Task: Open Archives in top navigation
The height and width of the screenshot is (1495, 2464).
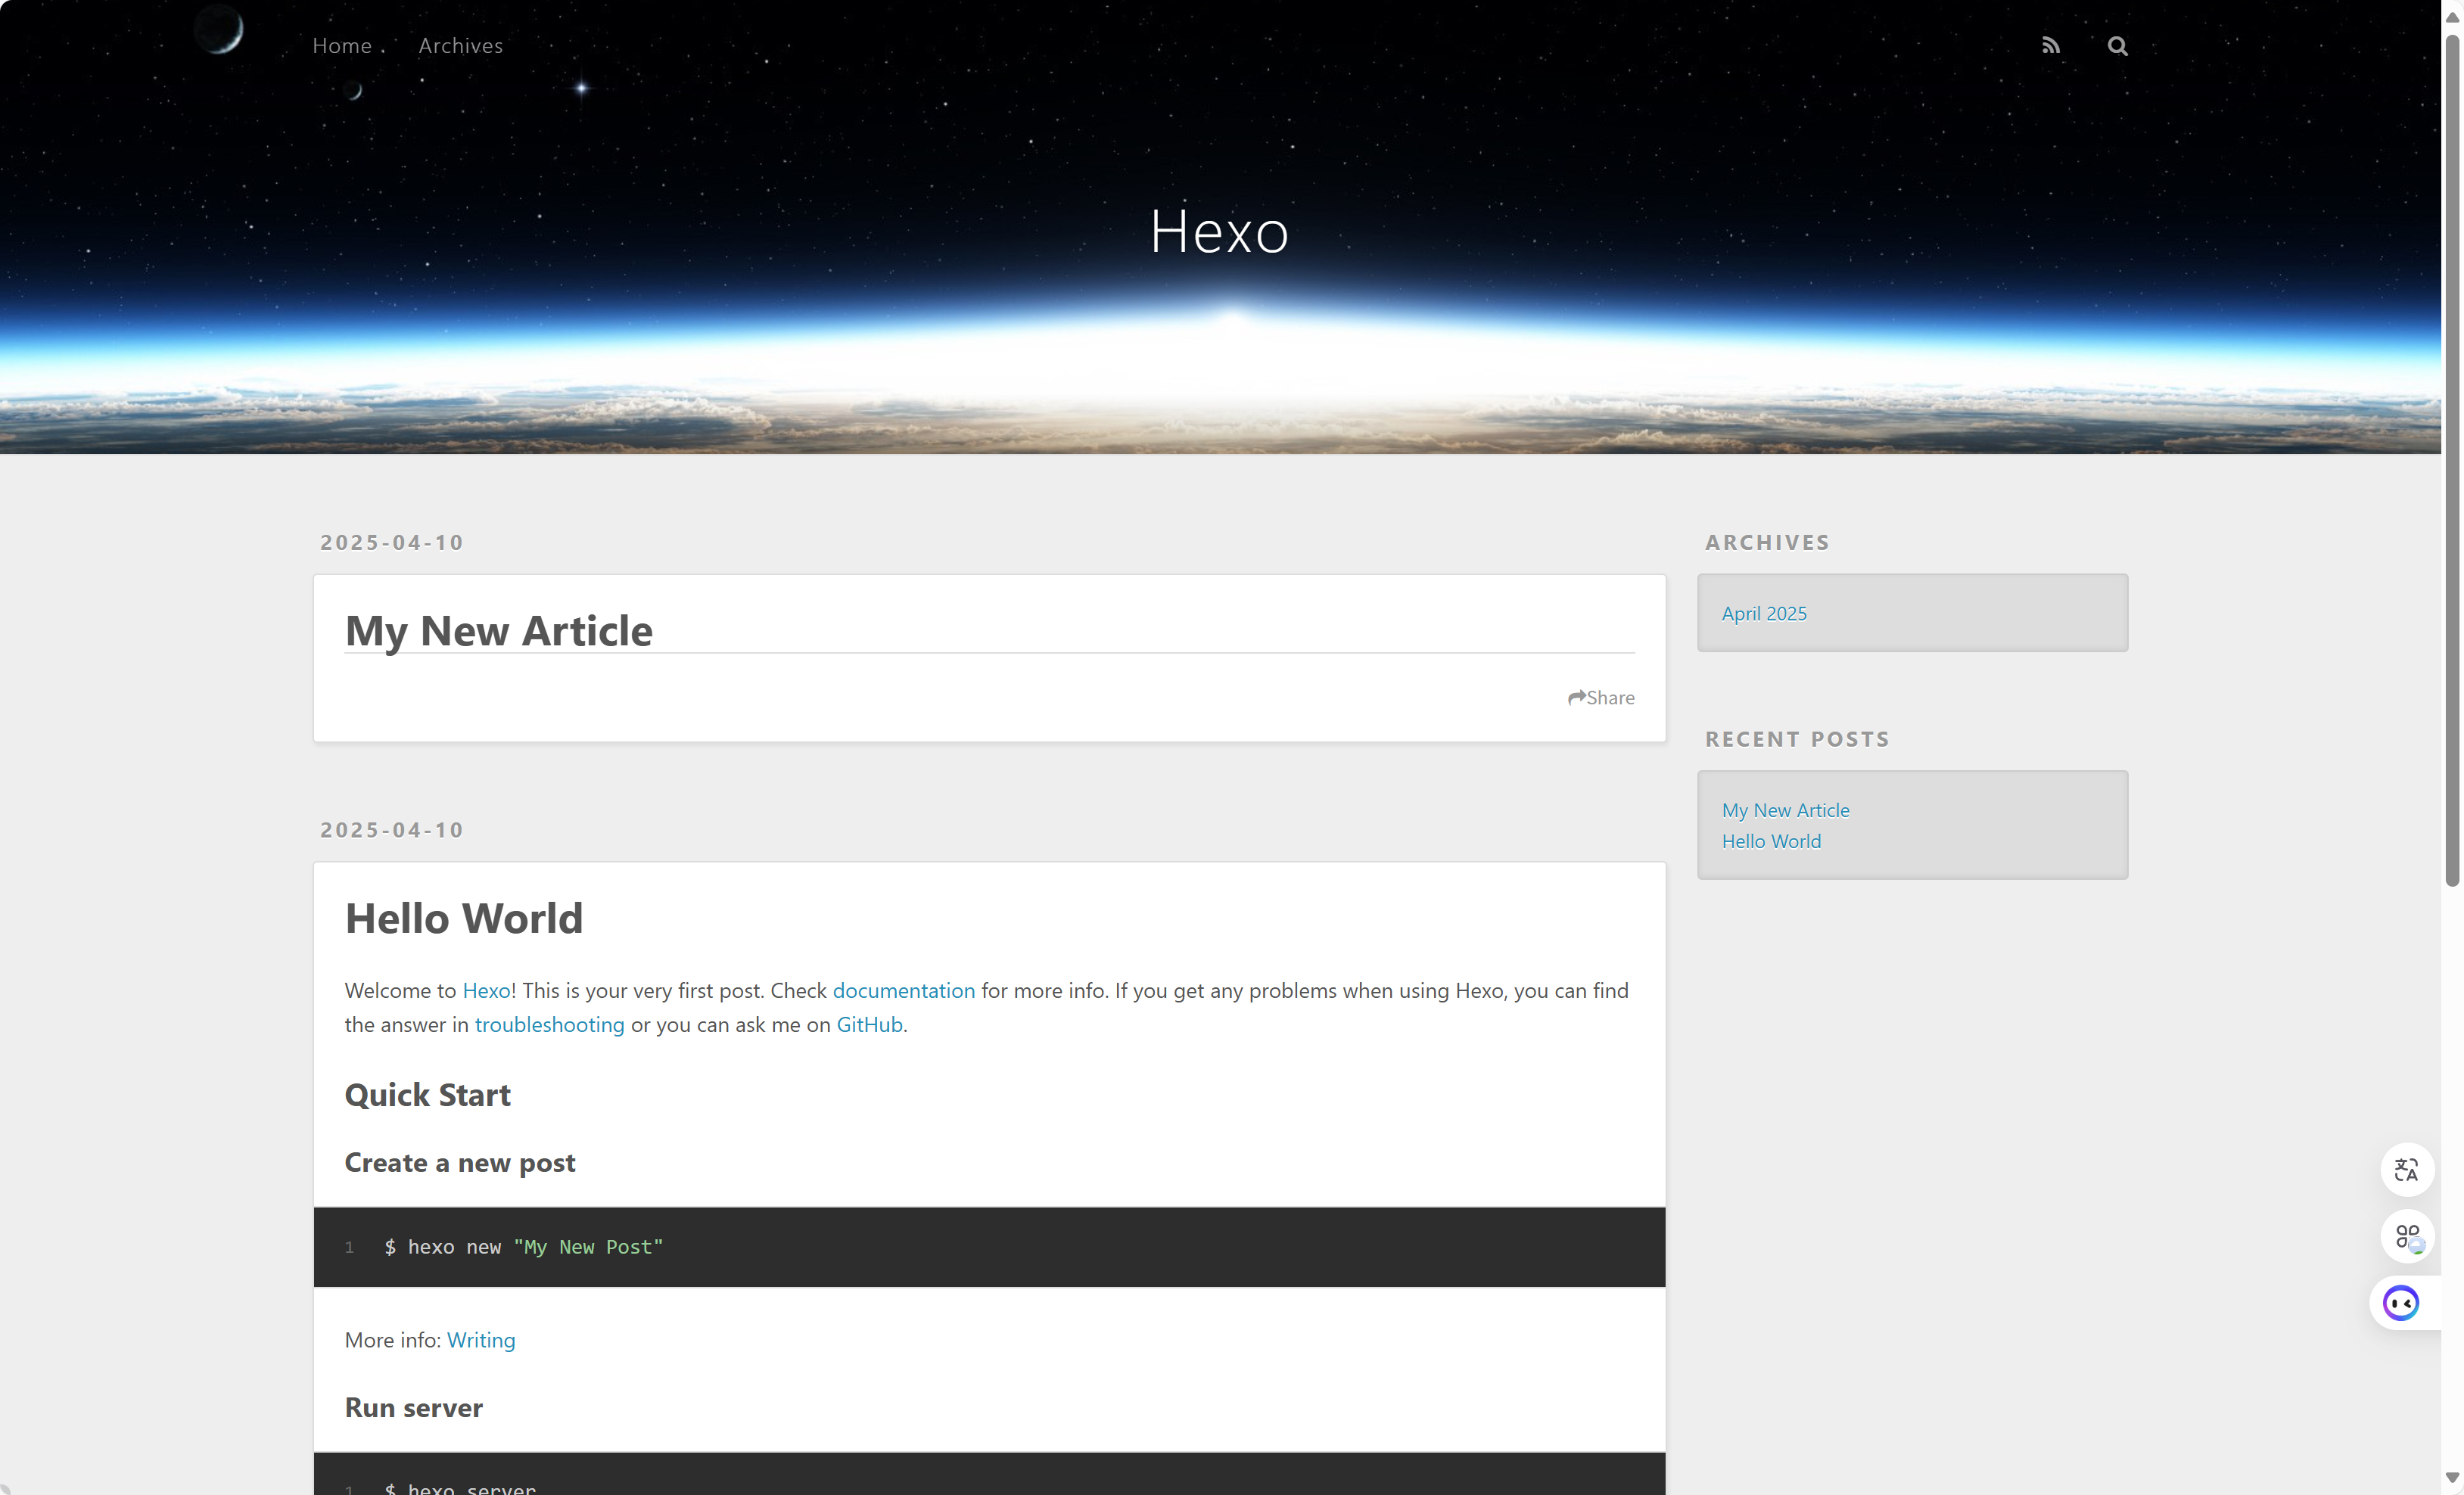Action: pos(460,46)
